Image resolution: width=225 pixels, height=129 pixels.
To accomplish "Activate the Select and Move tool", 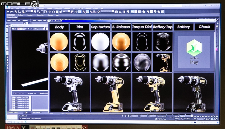I will [x=50, y=12].
